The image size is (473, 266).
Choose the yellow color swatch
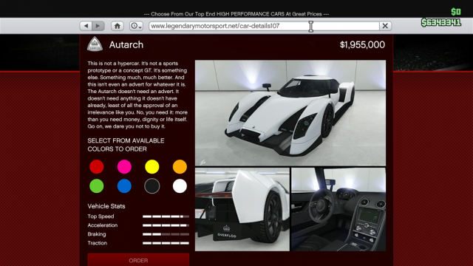coord(152,167)
